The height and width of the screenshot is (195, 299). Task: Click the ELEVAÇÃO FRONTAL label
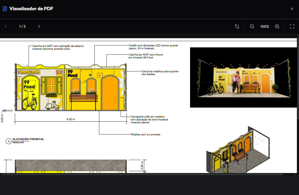[x=28, y=139]
